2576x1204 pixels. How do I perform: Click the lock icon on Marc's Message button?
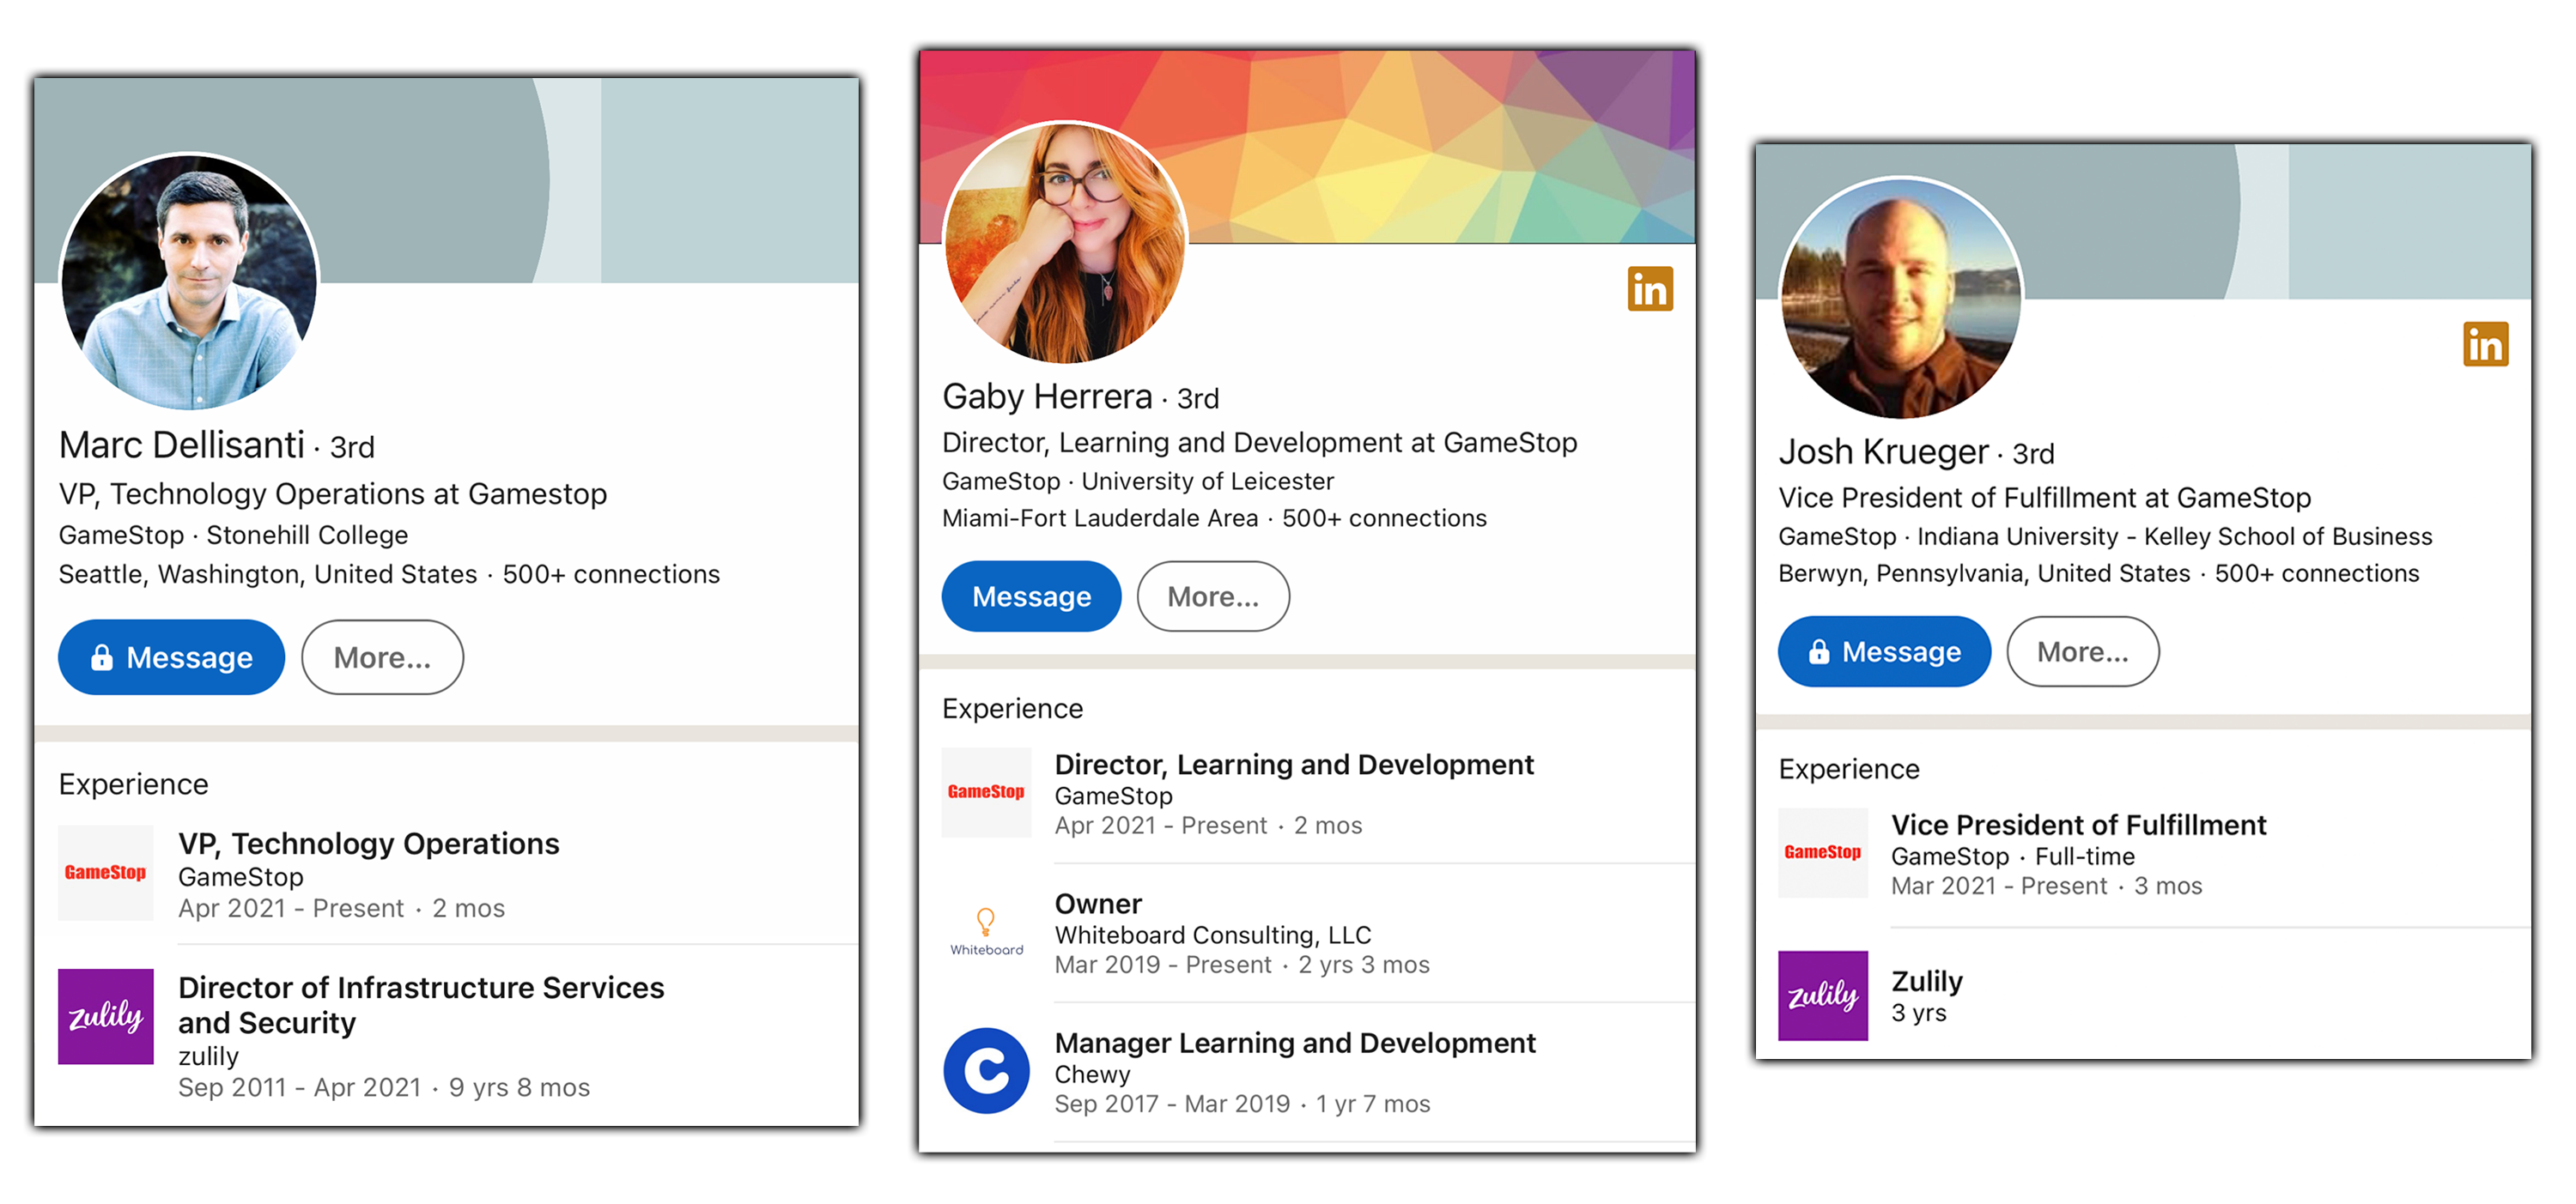coord(102,656)
